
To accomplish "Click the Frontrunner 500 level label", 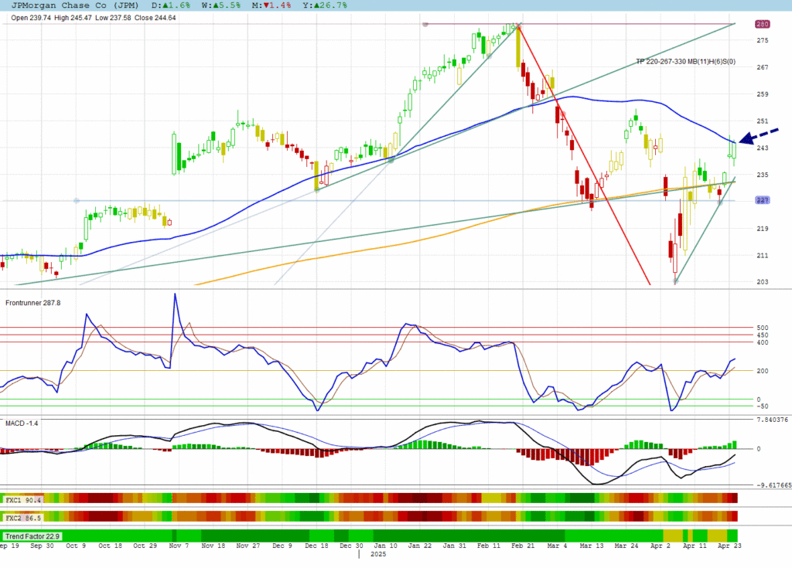I will [x=762, y=328].
